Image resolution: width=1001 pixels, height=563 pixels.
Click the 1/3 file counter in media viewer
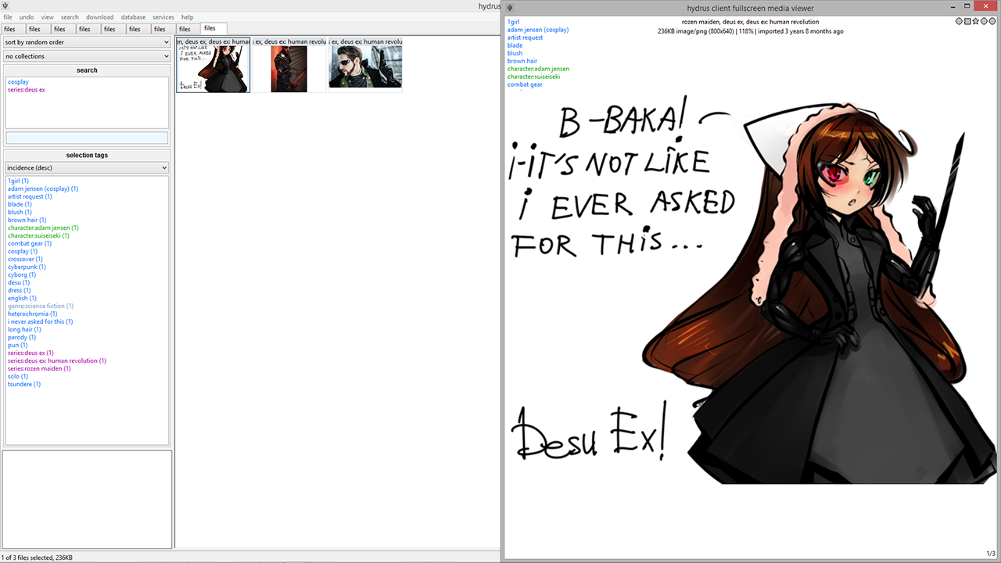[x=990, y=554]
